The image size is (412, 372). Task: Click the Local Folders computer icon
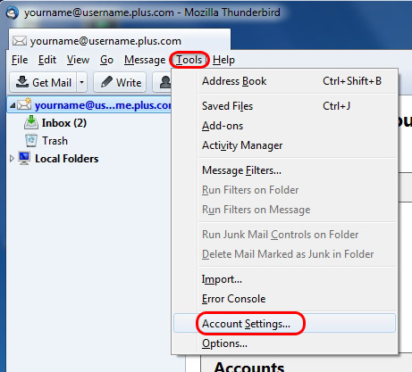point(24,158)
